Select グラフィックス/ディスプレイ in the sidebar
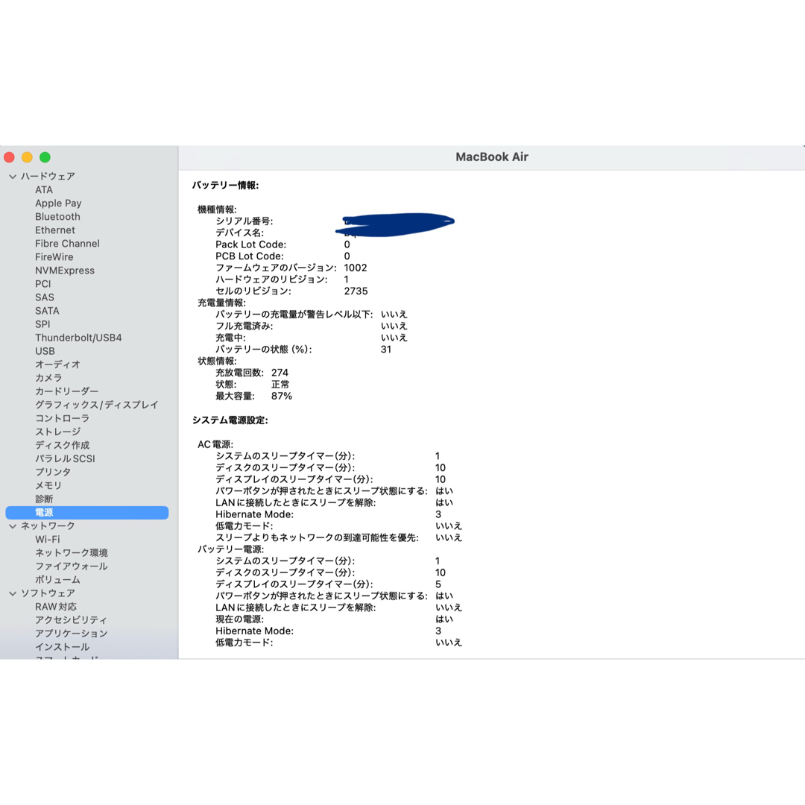 [96, 405]
